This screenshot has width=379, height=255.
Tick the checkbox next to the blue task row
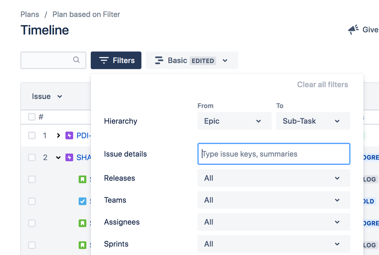tap(32, 201)
